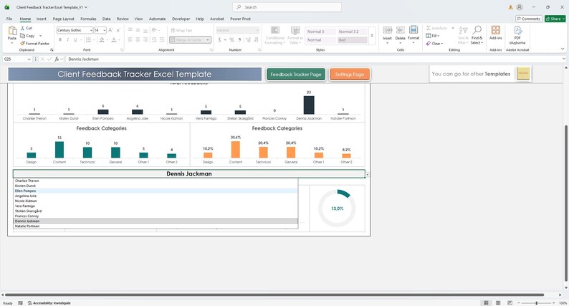Apply Comma Style icon
The width and height of the screenshot is (569, 306).
pos(239,39)
